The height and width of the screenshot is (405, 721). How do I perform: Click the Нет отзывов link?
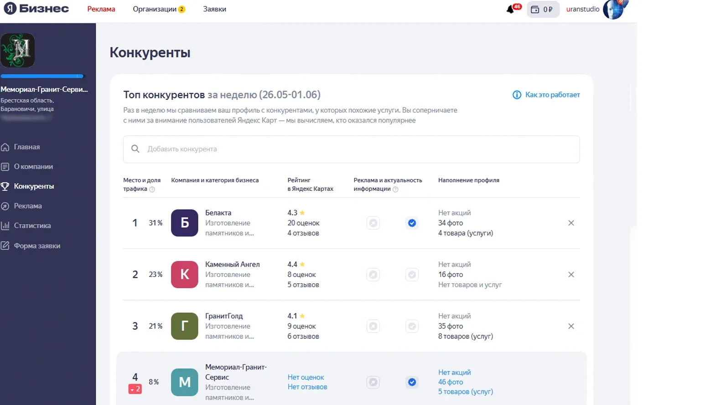[x=307, y=387]
